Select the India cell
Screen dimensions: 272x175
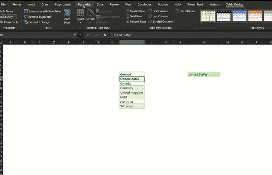click(x=132, y=97)
